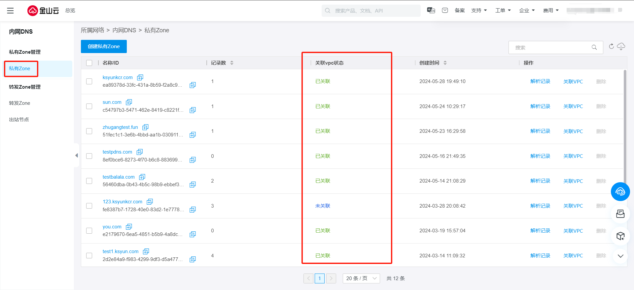Screen dimensions: 634x290
Task: Click the cloud download export icon
Action: [621, 46]
